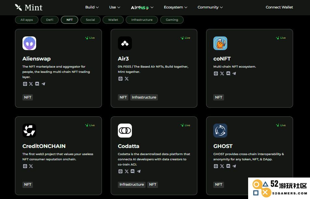This screenshot has width=310, height=199.
Task: Open GHOST X profile icon
Action: tap(222, 166)
